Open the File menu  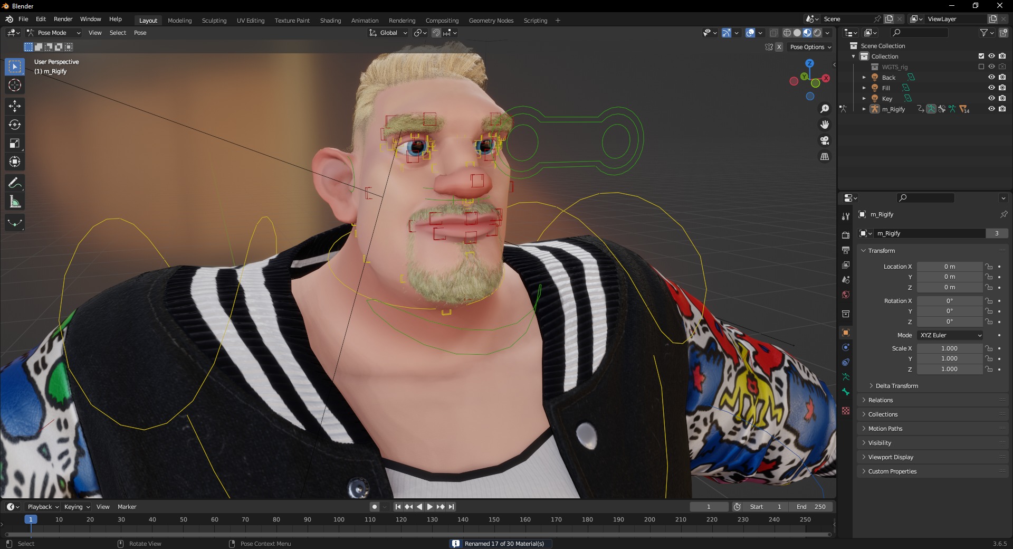tap(23, 19)
